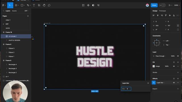This screenshot has width=182, height=102.
Task: Add a new page with plus icon
Action: pyautogui.click(x=28, y=16)
